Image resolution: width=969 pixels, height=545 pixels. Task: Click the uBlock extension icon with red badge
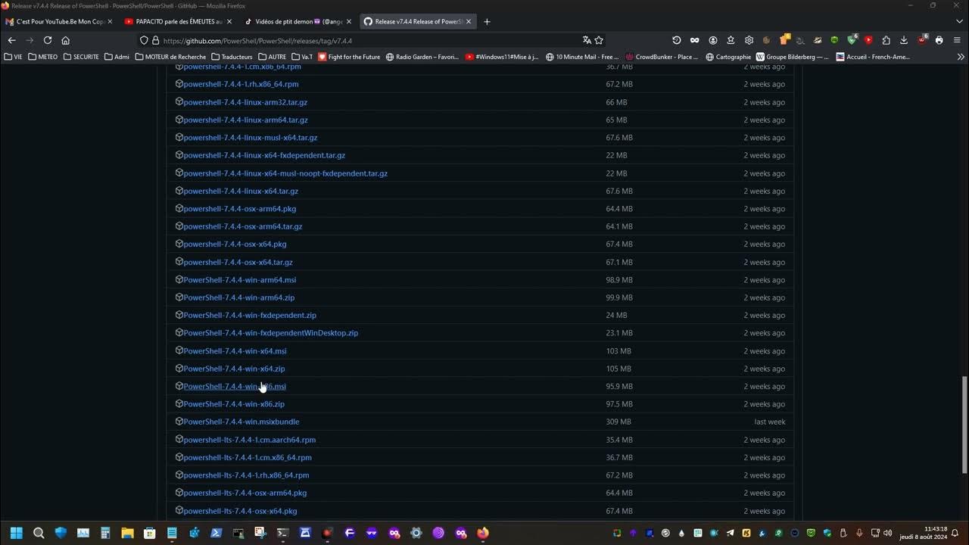click(922, 39)
